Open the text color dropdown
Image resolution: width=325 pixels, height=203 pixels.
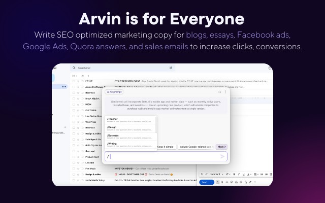(x=249, y=174)
